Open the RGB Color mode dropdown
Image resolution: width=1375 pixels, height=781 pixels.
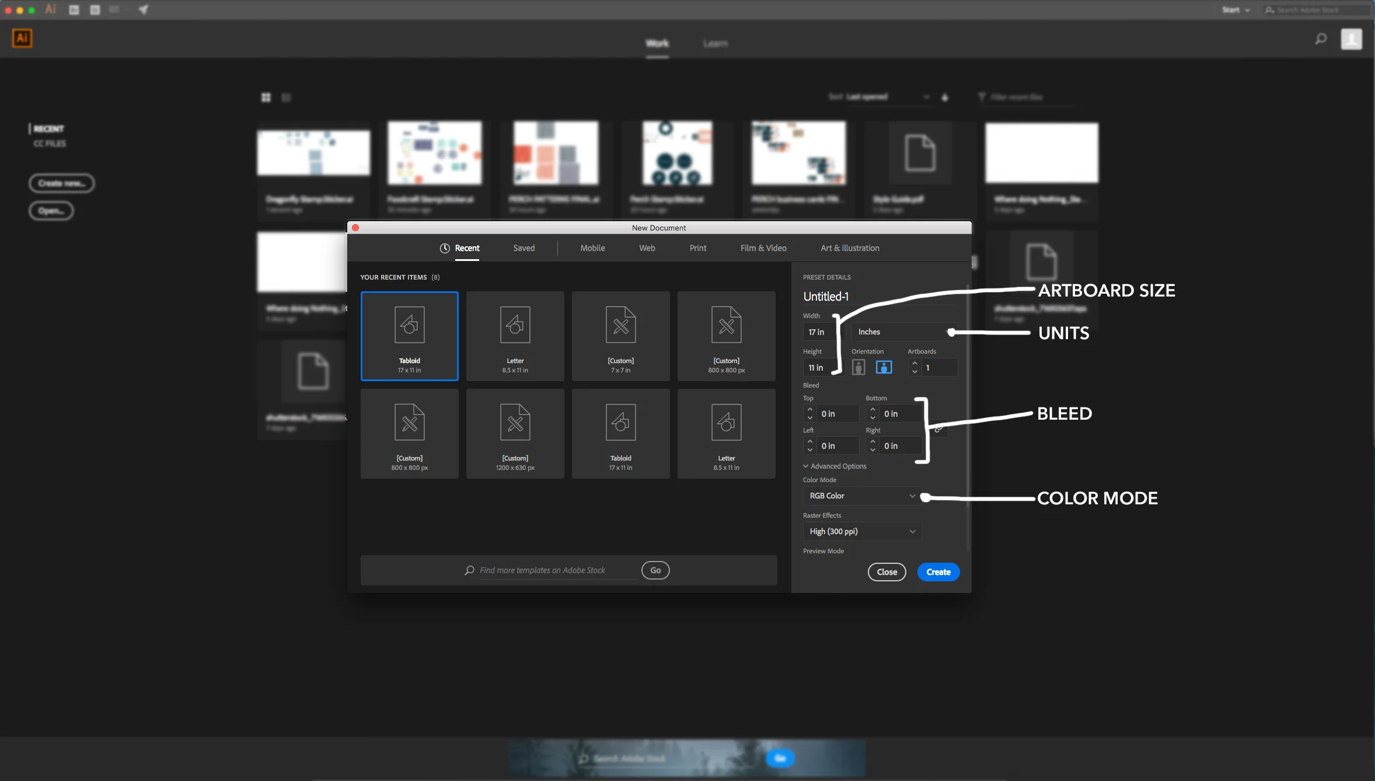[862, 496]
